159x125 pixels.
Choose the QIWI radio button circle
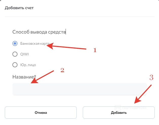coord(15,54)
